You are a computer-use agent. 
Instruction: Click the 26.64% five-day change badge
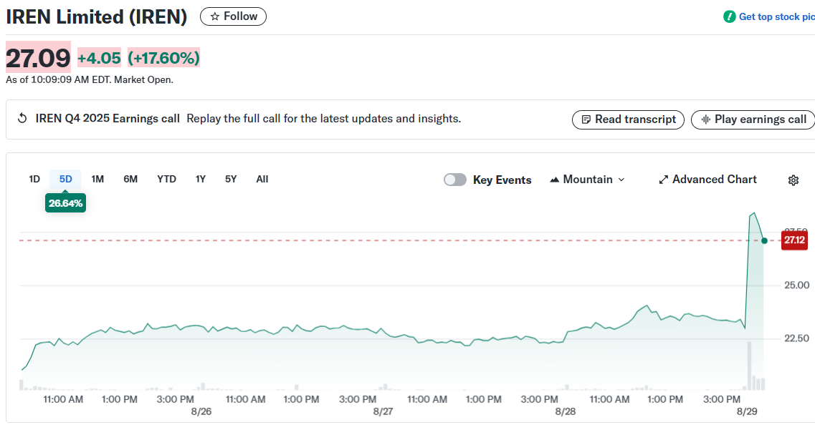coord(65,203)
